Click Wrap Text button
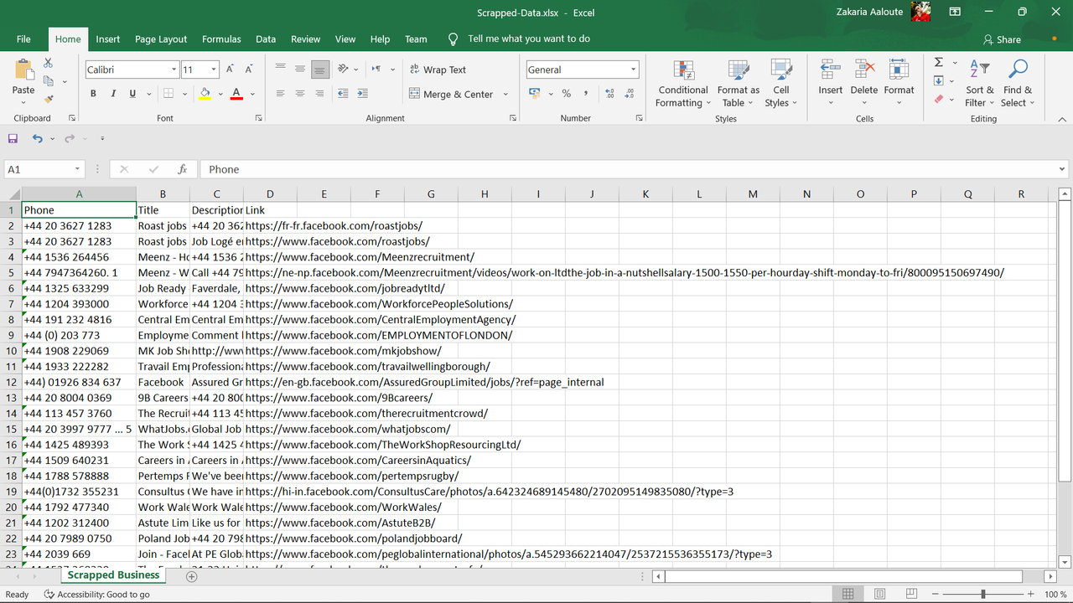Image resolution: width=1073 pixels, height=603 pixels. 438,70
